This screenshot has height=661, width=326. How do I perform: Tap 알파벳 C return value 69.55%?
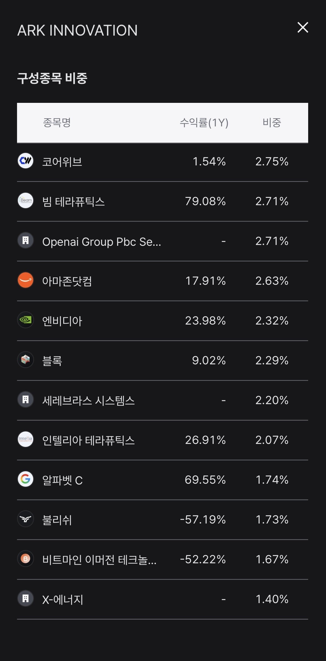[x=205, y=480]
